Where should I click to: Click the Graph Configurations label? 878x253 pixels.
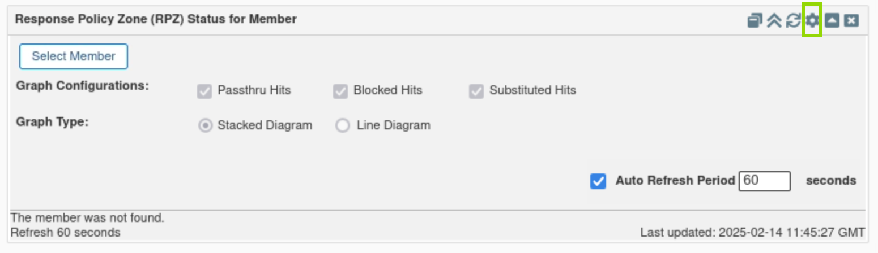tap(82, 86)
